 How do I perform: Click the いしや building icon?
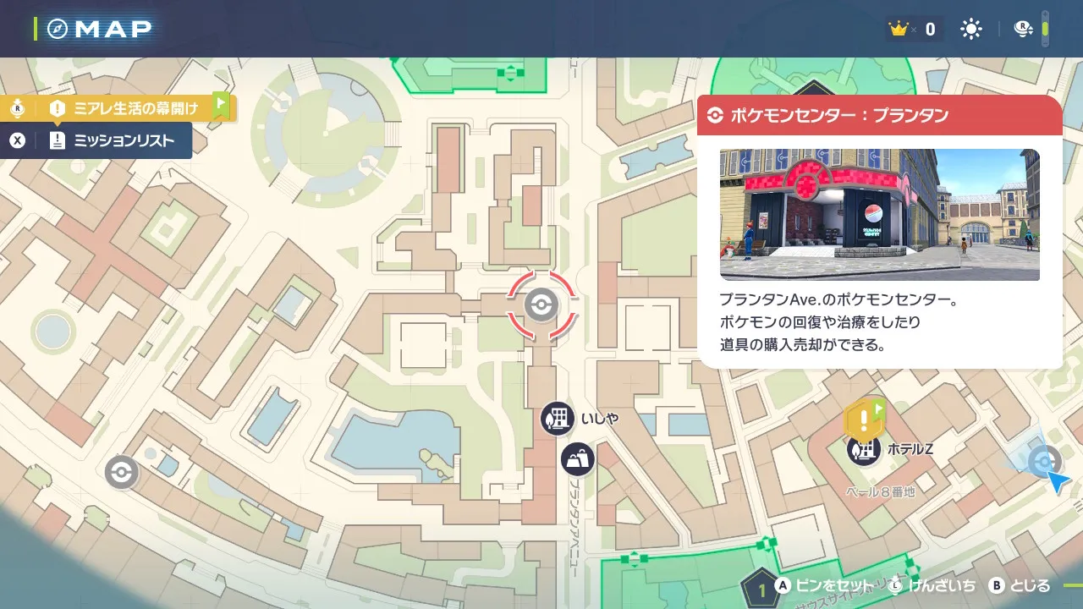click(558, 419)
